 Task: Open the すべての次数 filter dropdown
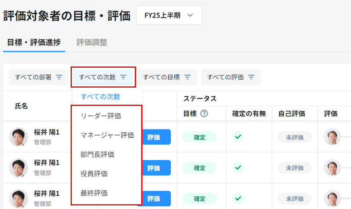(103, 77)
